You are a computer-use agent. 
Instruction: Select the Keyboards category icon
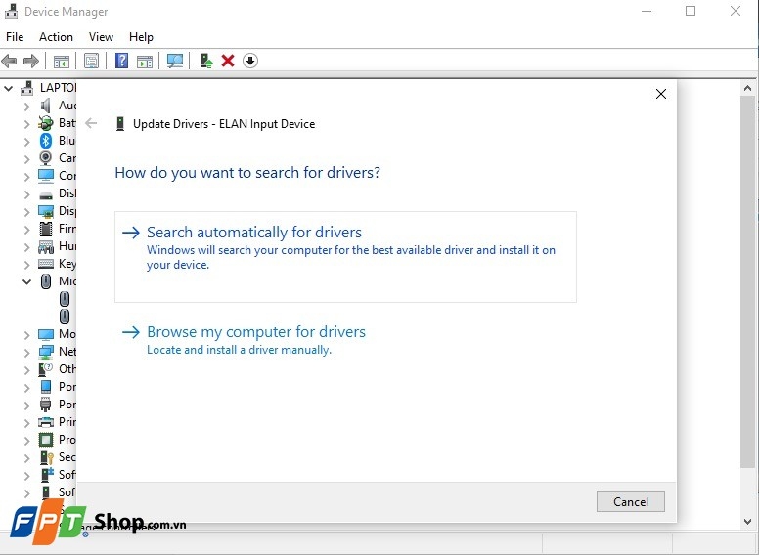[46, 264]
